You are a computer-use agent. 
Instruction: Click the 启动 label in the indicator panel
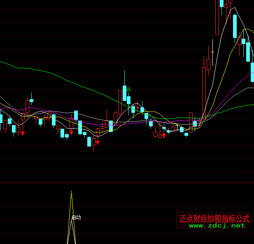click(x=76, y=217)
